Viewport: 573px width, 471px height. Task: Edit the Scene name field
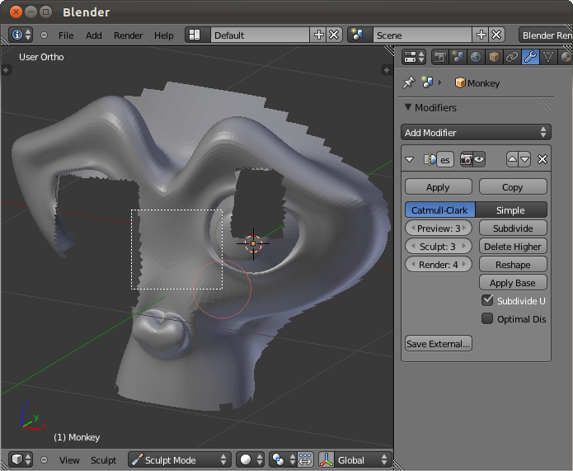[423, 35]
